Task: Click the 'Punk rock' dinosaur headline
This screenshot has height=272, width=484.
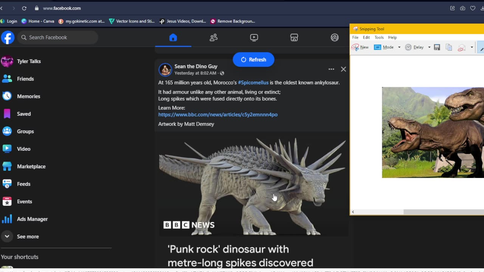Action: point(240,256)
